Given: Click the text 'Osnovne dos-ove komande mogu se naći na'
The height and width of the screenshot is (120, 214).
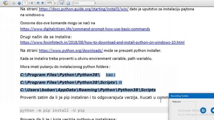Looking at the screenshot, I should click(x=58, y=23).
